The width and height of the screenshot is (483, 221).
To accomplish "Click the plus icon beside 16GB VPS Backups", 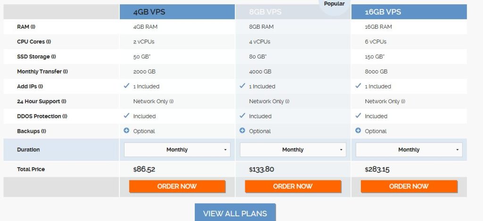I will coord(358,131).
